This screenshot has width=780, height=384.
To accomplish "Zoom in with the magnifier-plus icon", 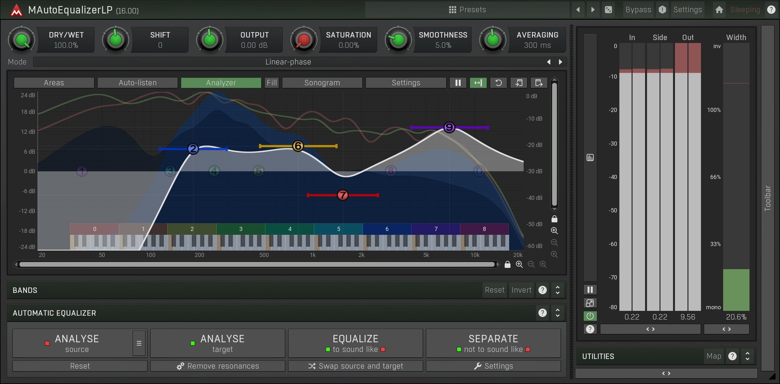I will pos(554,231).
